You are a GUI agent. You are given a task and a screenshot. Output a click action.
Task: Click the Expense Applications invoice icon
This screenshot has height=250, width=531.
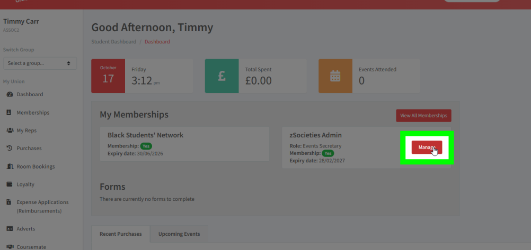(x=10, y=202)
